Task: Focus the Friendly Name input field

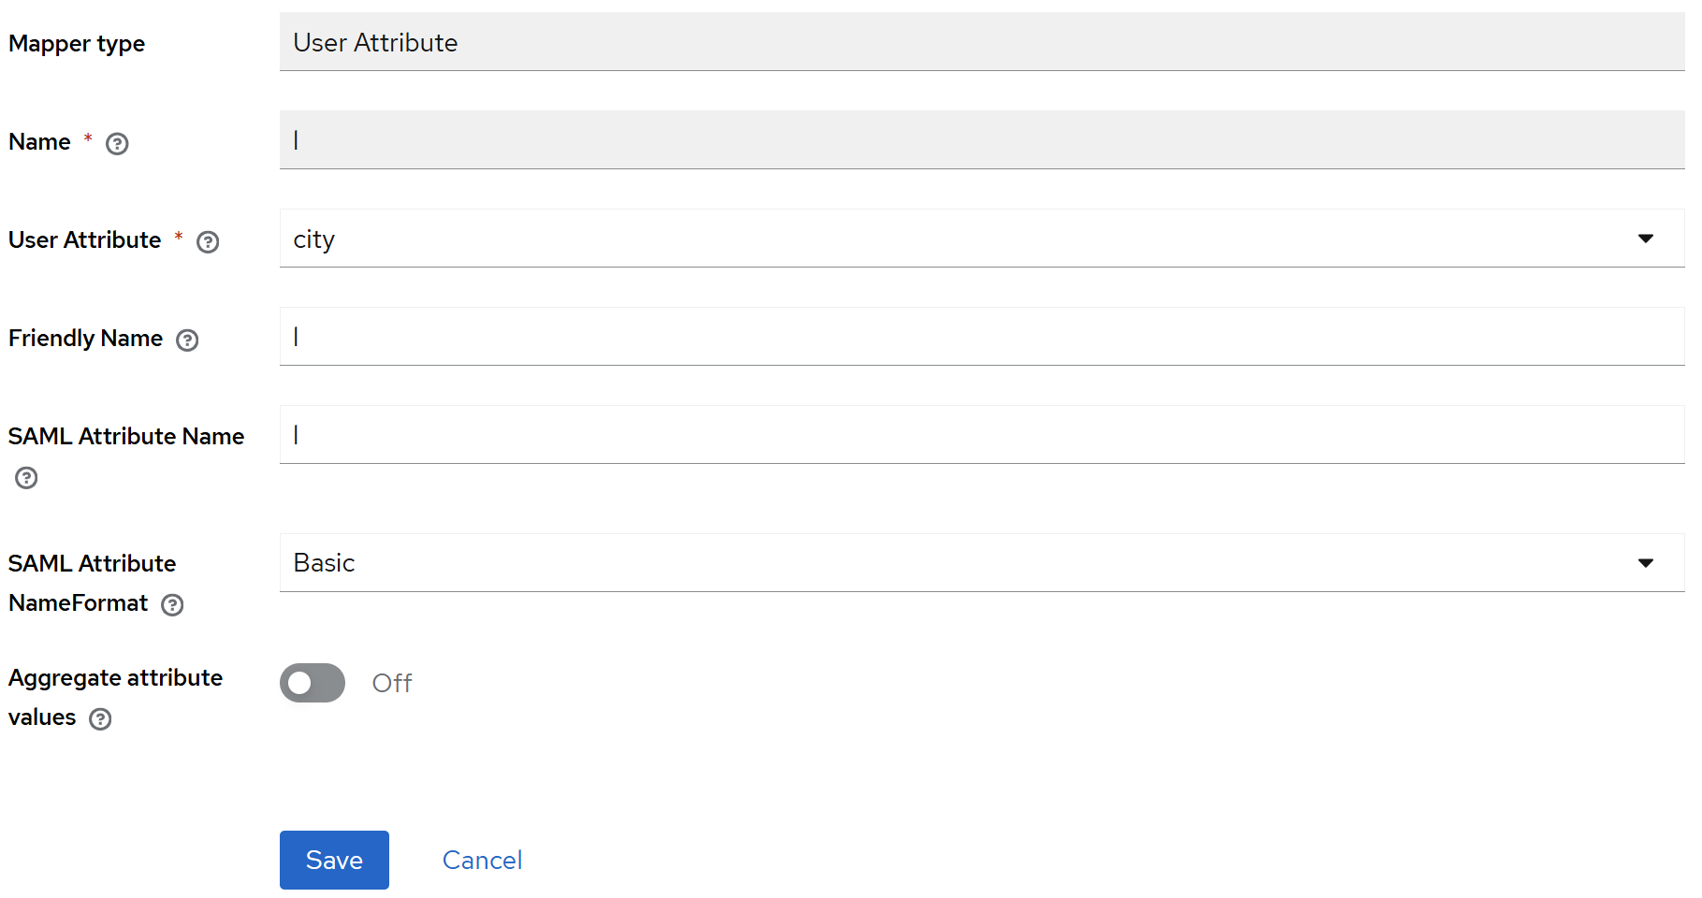Action: pos(982,336)
